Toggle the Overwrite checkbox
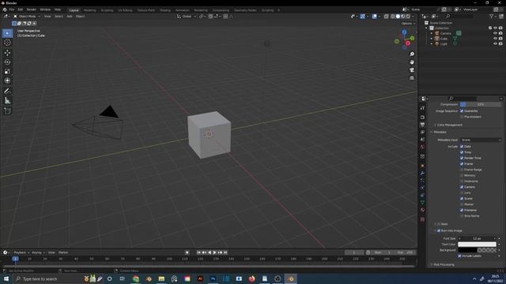This screenshot has height=284, width=506. [462, 110]
